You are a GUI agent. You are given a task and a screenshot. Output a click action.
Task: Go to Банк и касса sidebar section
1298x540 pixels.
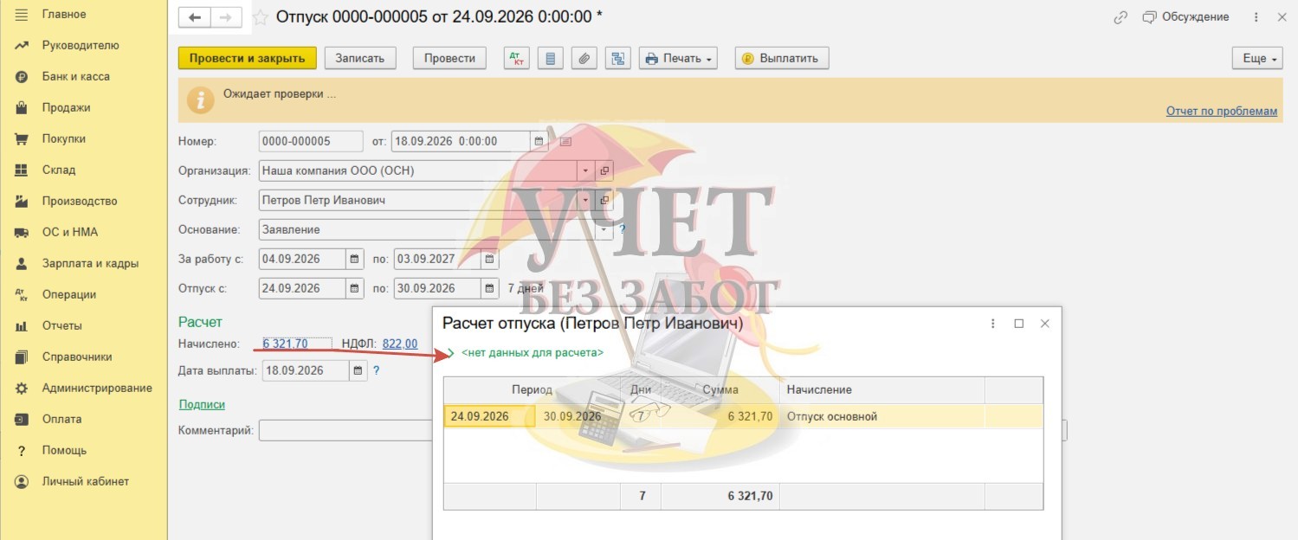tap(76, 76)
